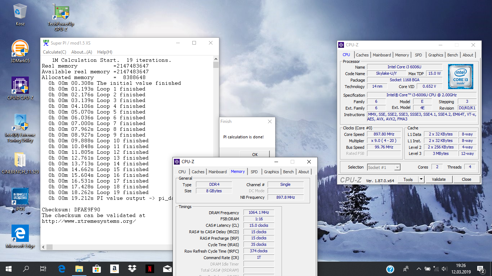The height and width of the screenshot is (276, 492).
Task: Open the Recycle Bin (Kosz) desktop icon
Action: tap(20, 14)
